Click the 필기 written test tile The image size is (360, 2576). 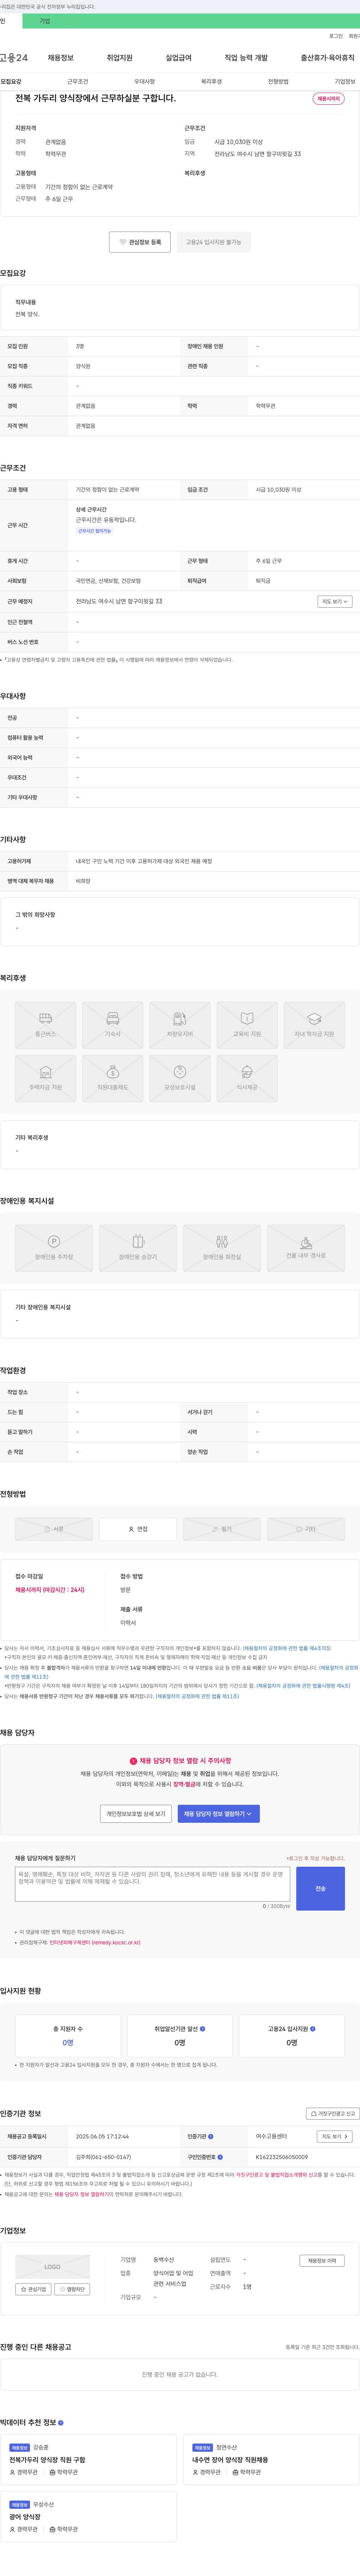click(222, 1528)
